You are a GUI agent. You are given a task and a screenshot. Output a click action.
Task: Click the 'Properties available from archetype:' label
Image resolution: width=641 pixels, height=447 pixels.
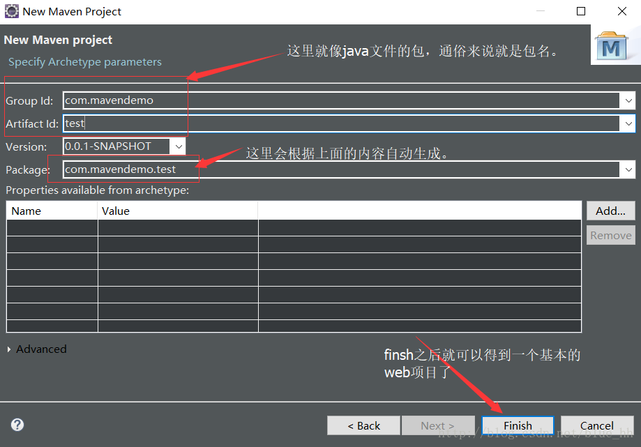click(97, 190)
